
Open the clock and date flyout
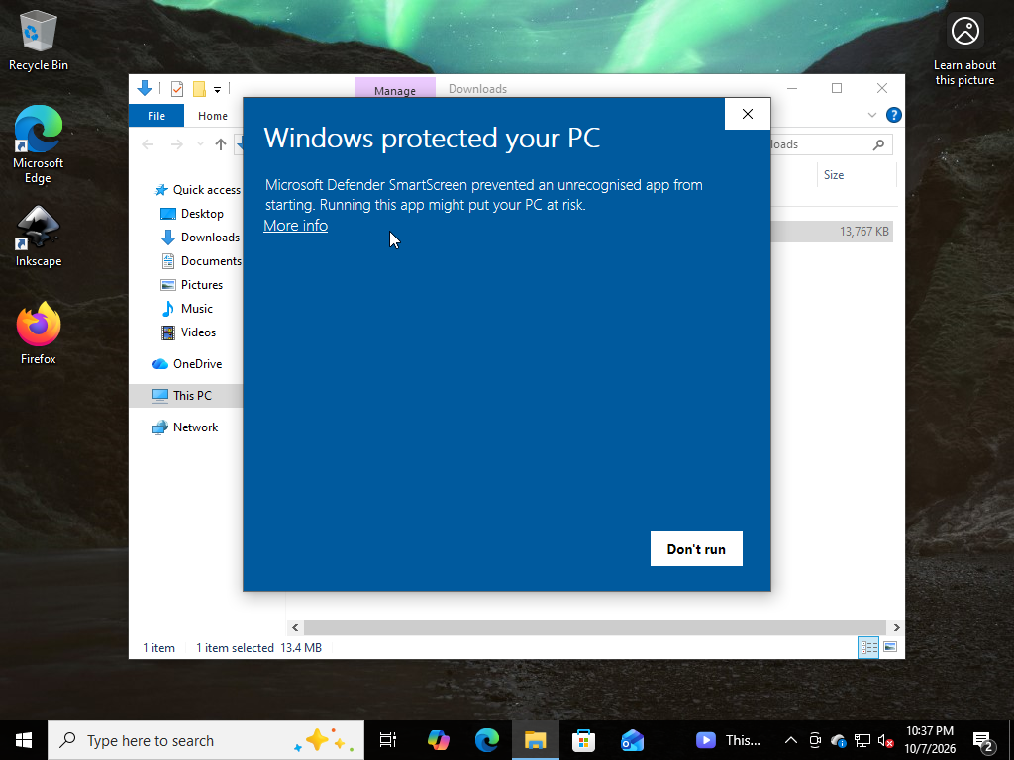(x=929, y=740)
